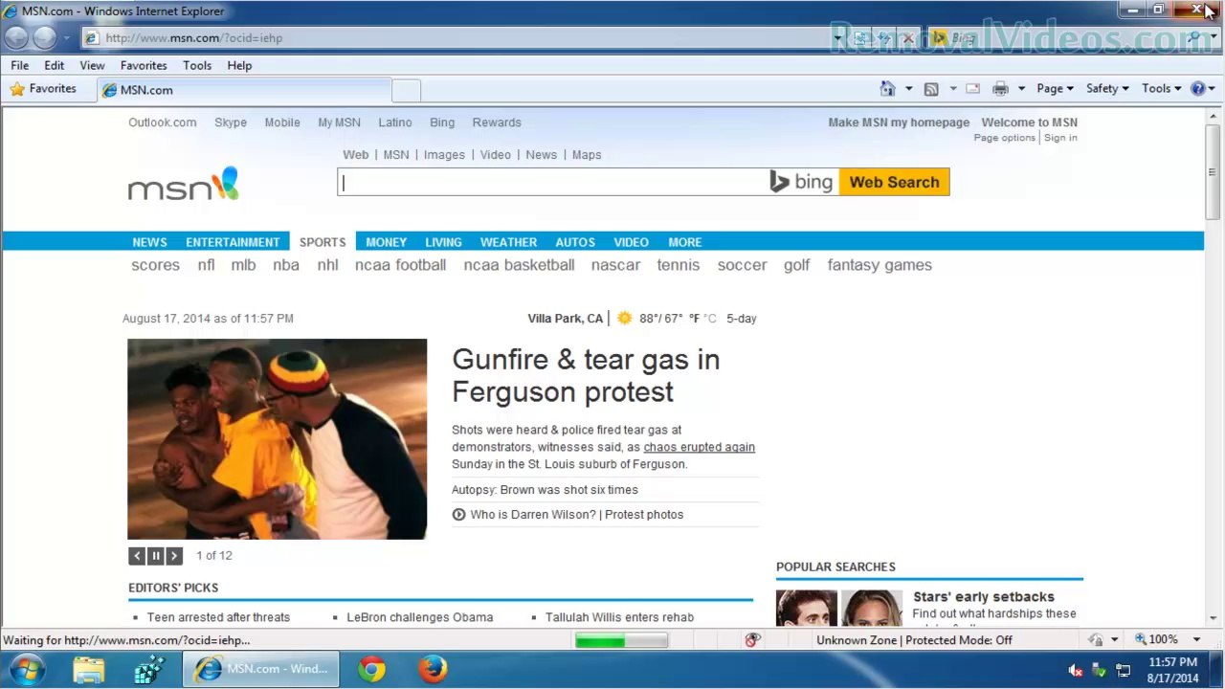This screenshot has height=689, width=1225.
Task: Click the Compatibility View icon in address bar
Action: [x=860, y=38]
